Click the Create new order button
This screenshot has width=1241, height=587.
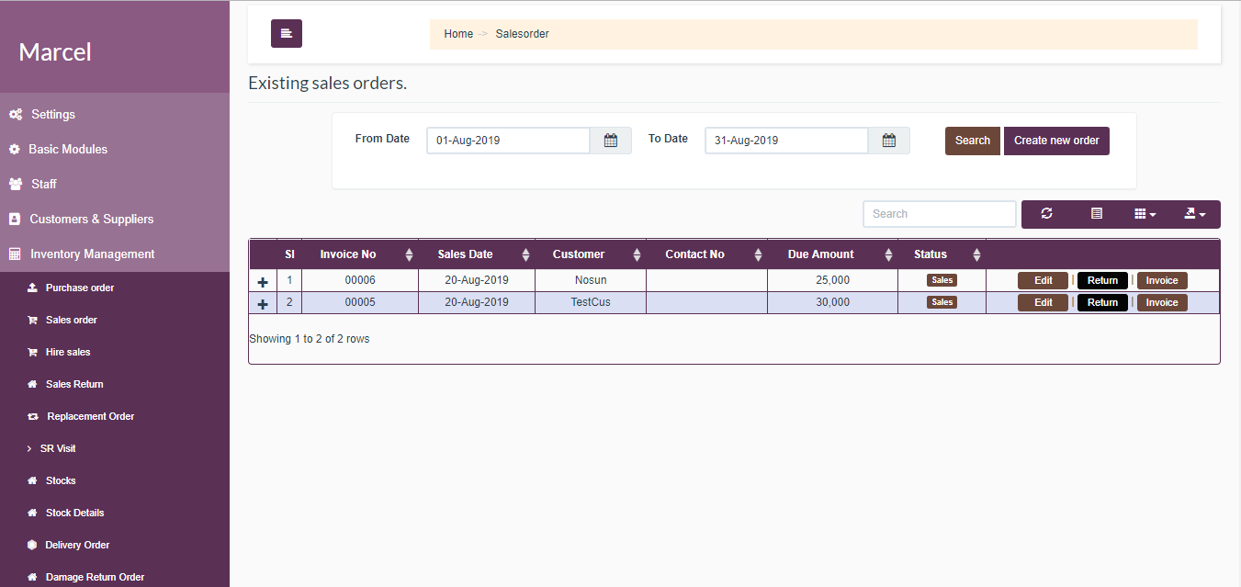pos(1056,141)
